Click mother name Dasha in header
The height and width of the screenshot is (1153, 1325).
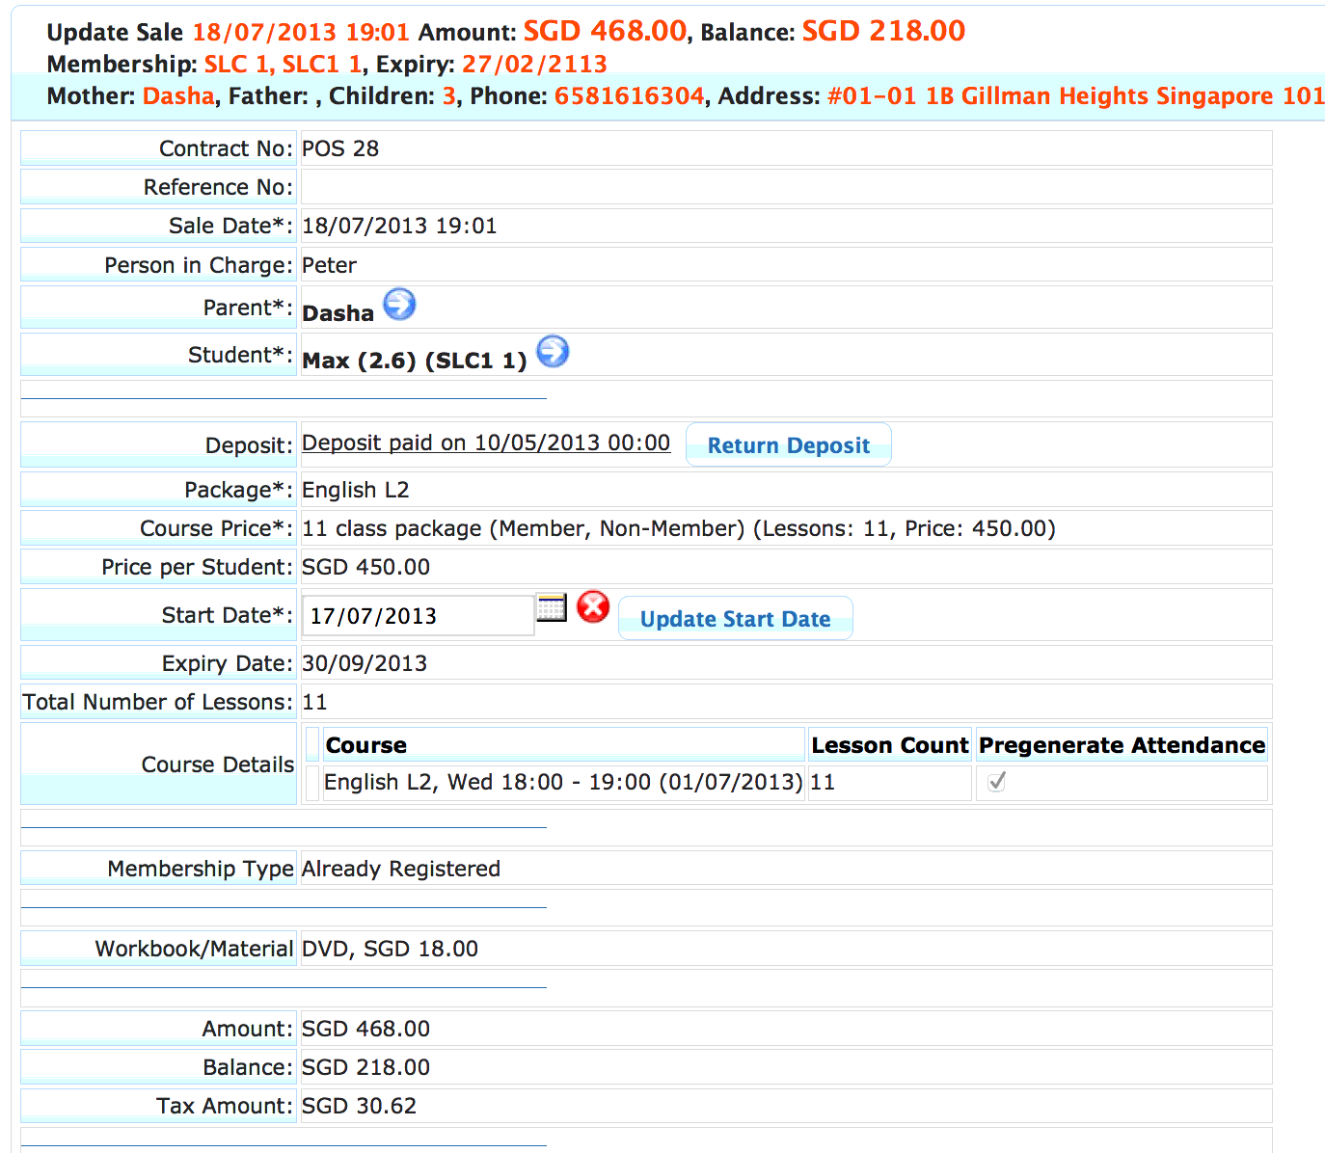click(x=178, y=96)
